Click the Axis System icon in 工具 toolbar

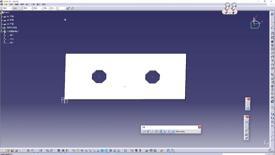153,132
